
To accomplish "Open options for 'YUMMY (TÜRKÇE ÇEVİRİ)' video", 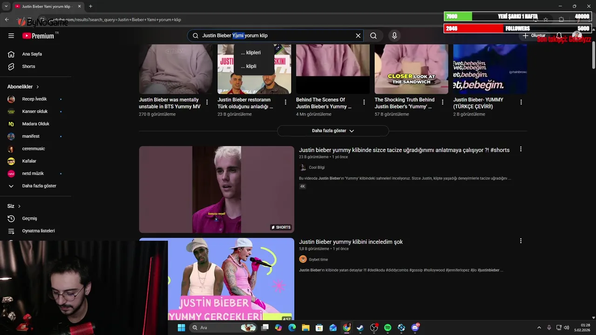I will click(521, 102).
